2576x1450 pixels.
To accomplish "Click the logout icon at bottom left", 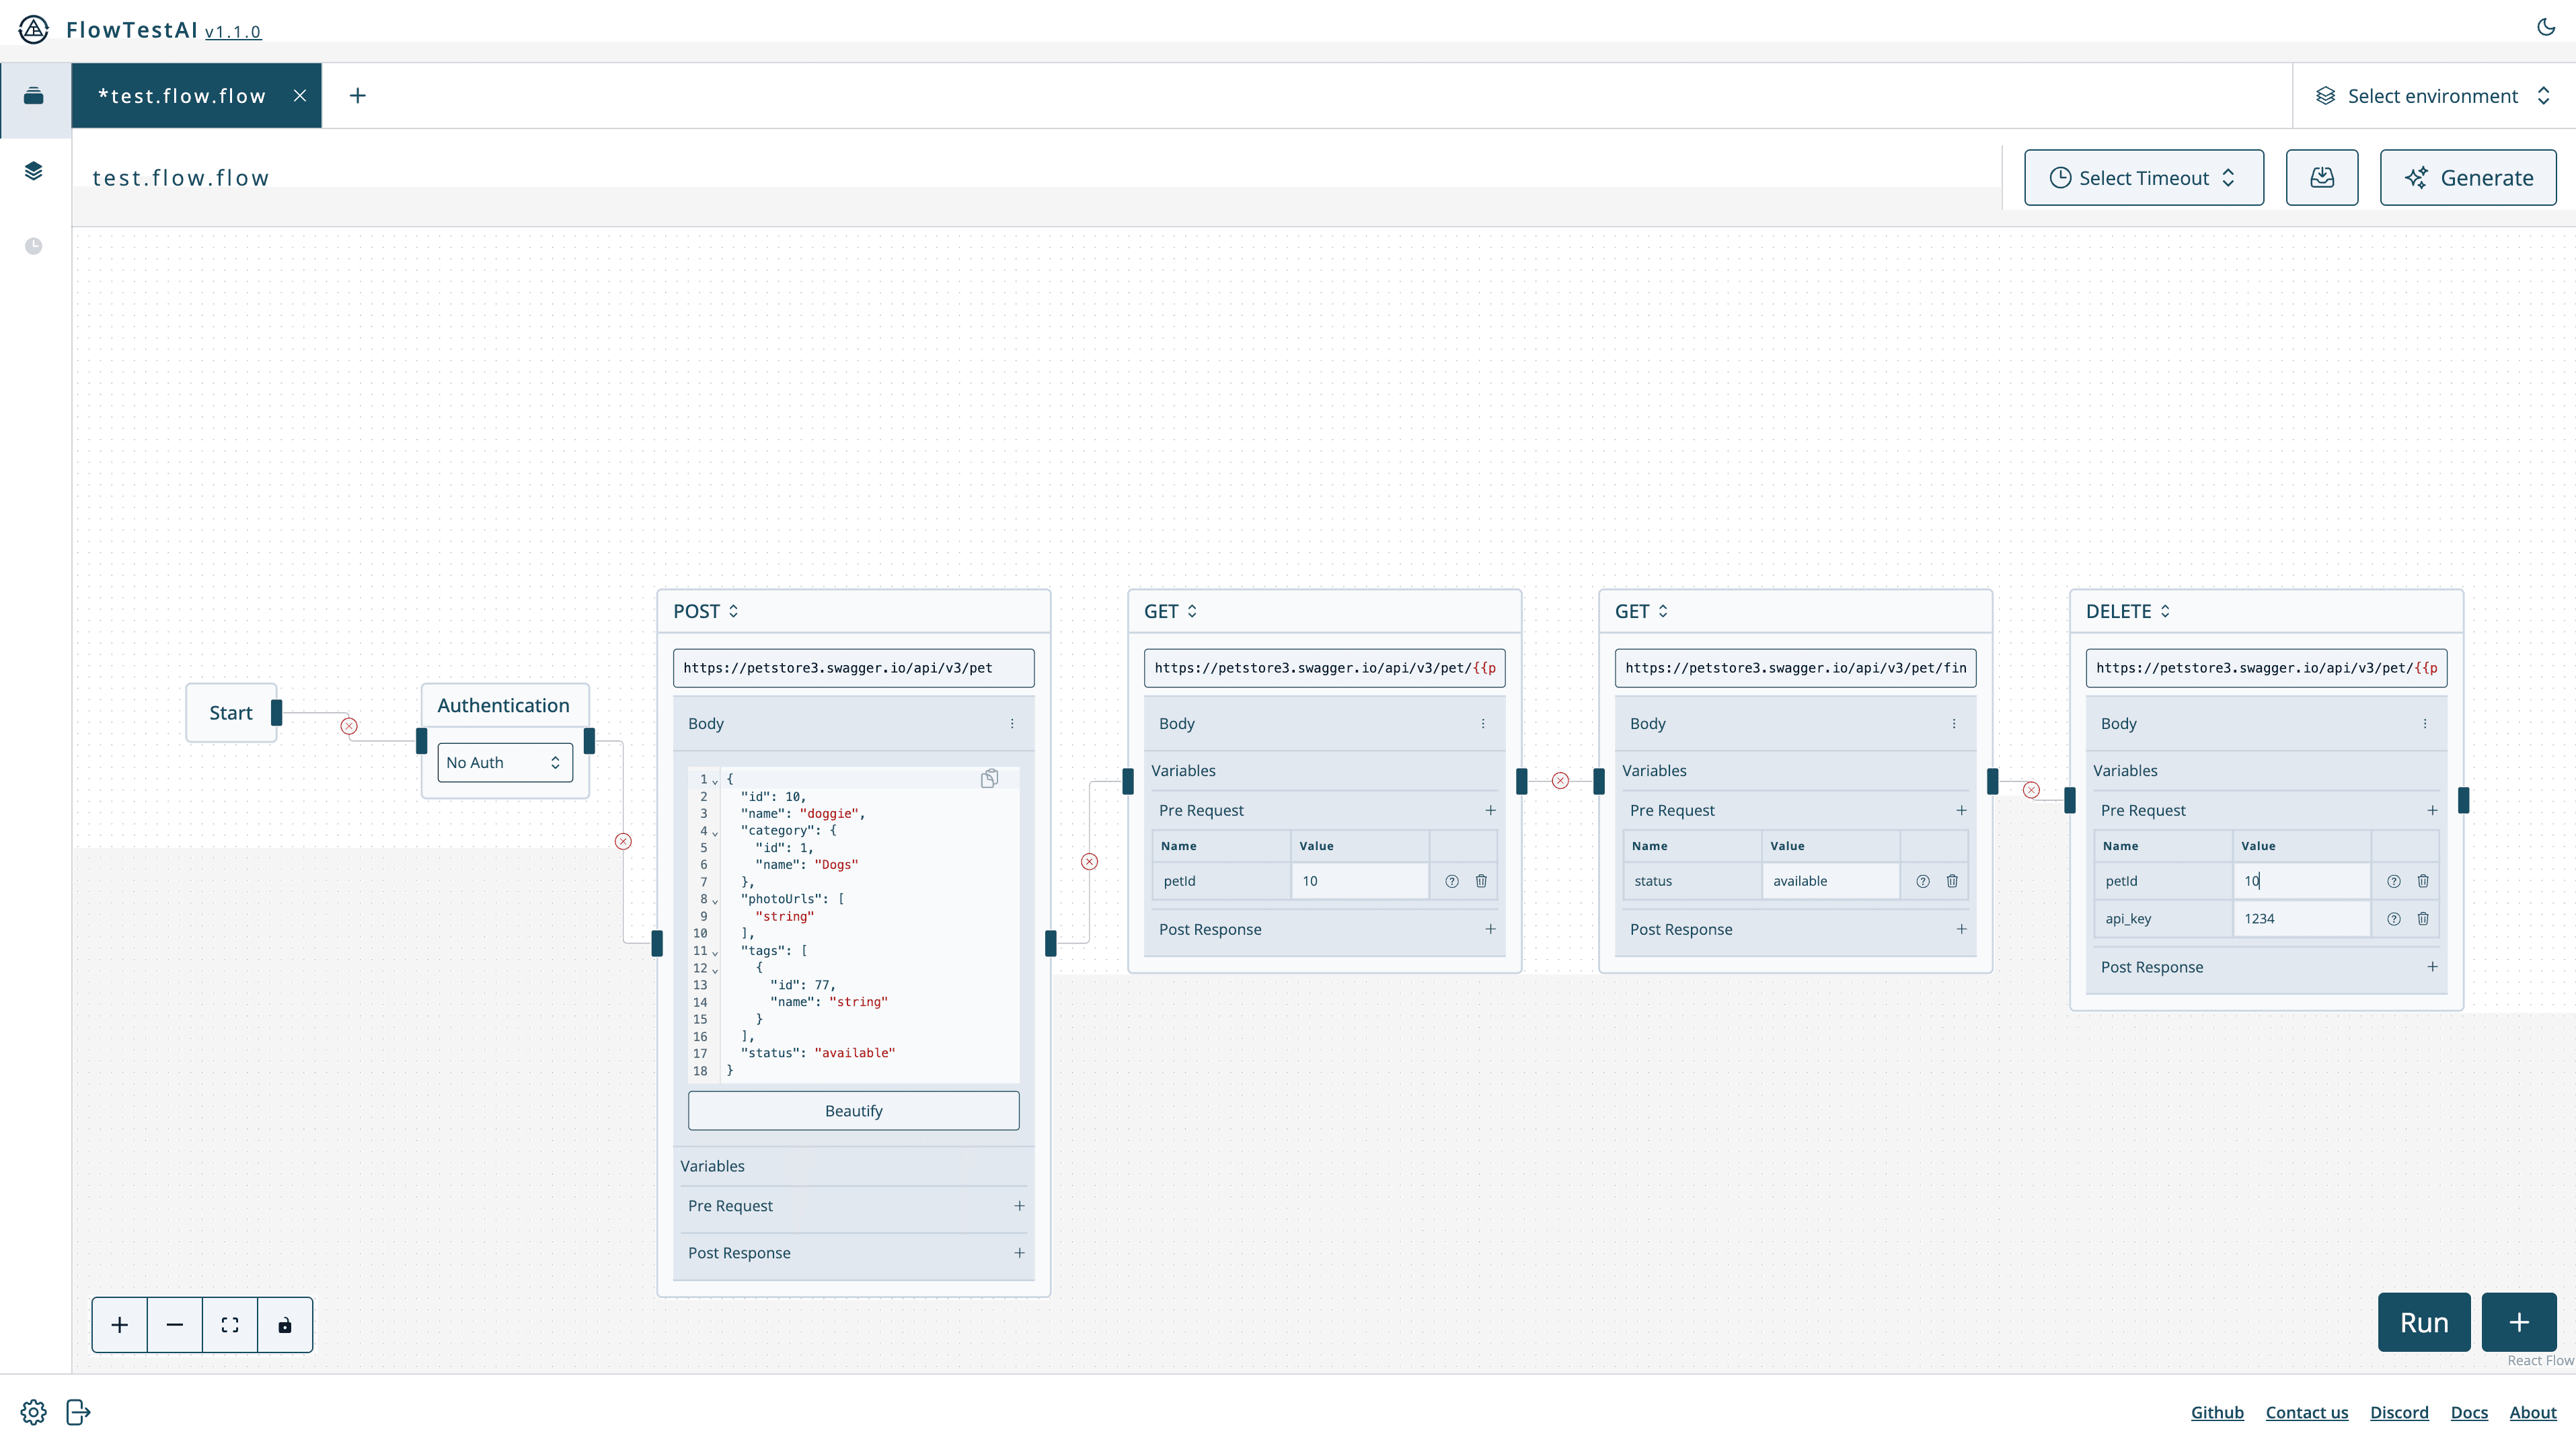I will point(78,1412).
